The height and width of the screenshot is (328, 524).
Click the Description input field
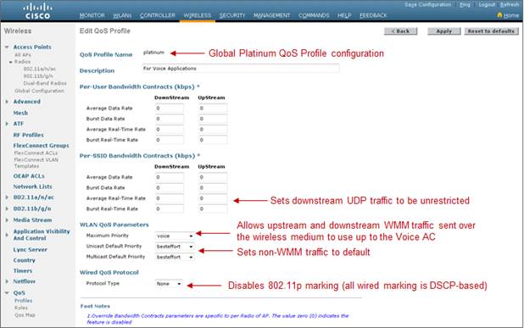click(x=241, y=69)
